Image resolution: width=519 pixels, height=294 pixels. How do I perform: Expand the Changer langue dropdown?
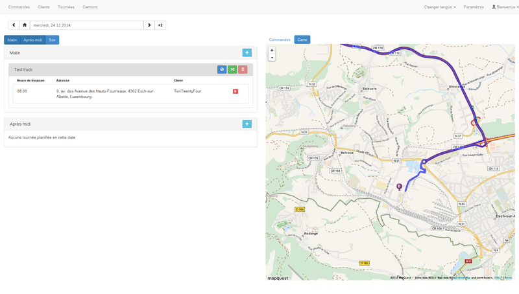point(440,7)
